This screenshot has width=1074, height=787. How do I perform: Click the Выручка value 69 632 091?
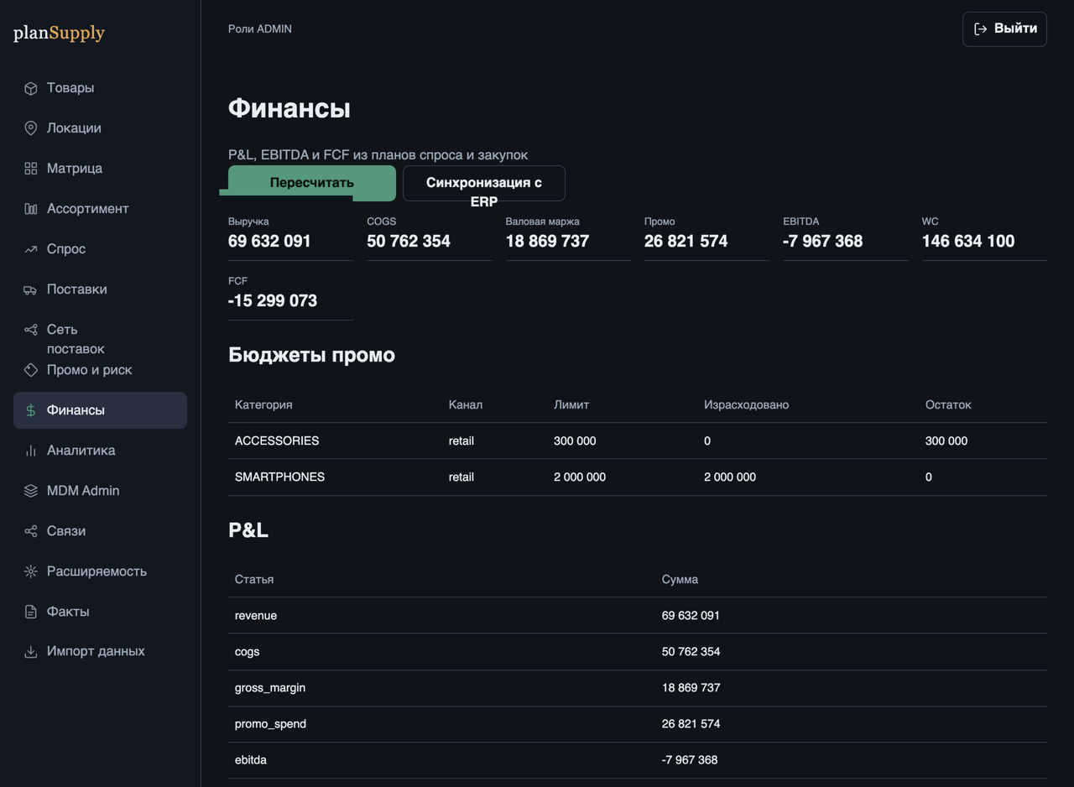269,241
